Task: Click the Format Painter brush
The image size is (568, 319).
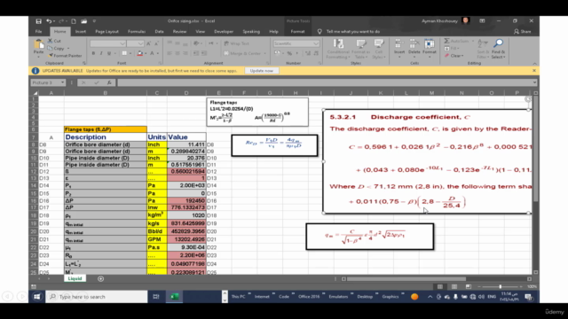Action: [x=65, y=56]
